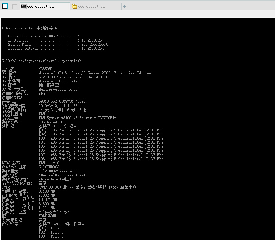275x240 pixels.
Task: Click the Ethernet adapter 本地连接 4 heading
Action: click(30, 28)
